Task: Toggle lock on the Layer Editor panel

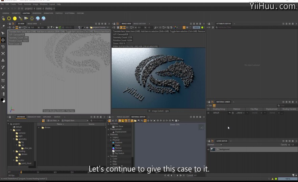Action: click(x=209, y=141)
